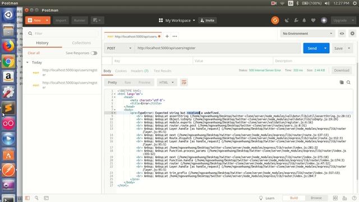Screen dimensions: 359x202
Task: Open the No Environment dropdown
Action: [307, 34]
